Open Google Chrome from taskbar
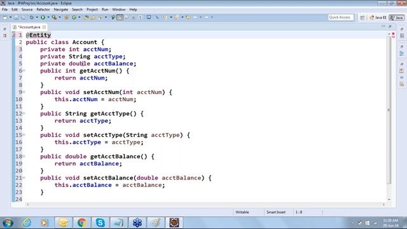Viewport: 407px width, 229px height. pyautogui.click(x=82, y=223)
